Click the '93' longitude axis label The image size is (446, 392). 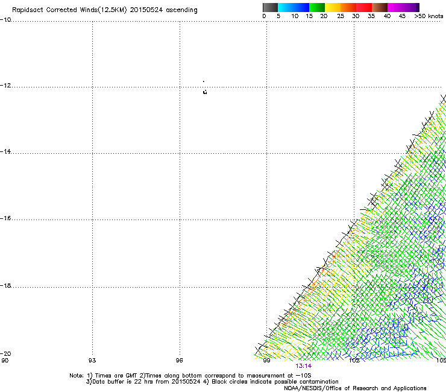click(92, 361)
